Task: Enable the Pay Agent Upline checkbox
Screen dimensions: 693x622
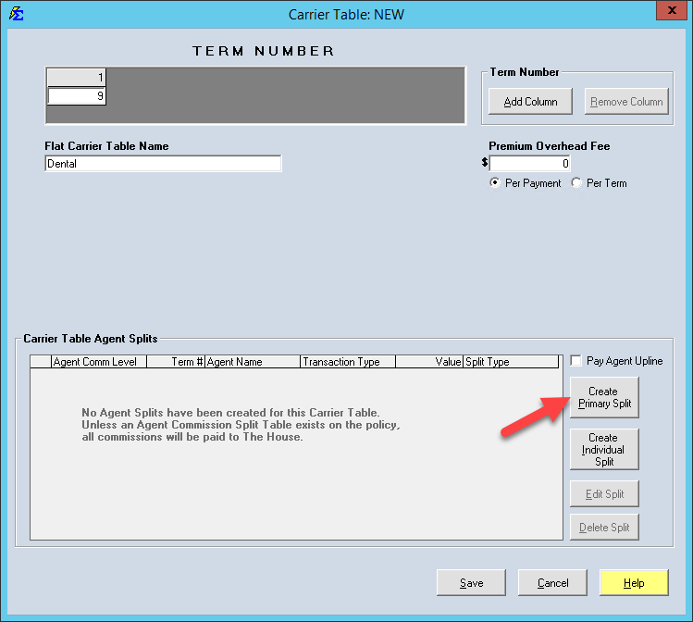Action: click(x=576, y=361)
